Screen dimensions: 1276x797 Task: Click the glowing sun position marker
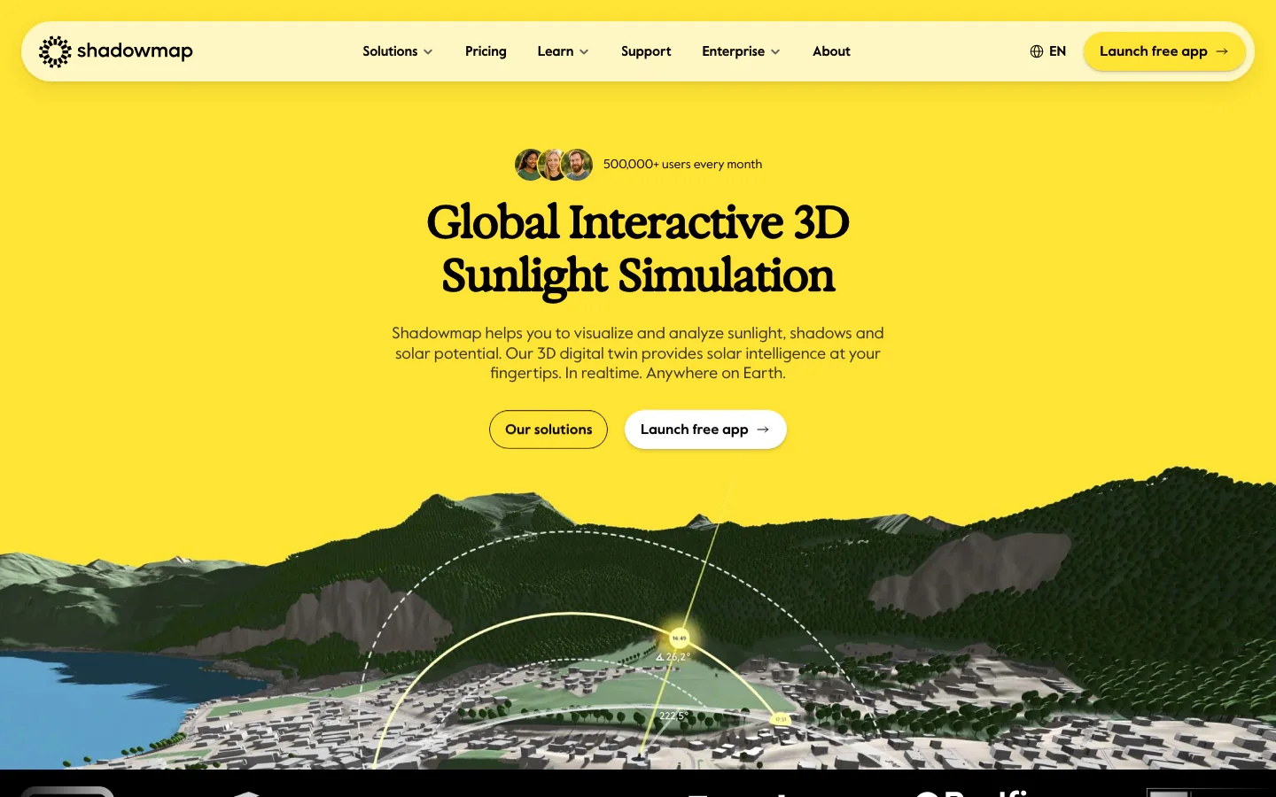click(x=679, y=638)
